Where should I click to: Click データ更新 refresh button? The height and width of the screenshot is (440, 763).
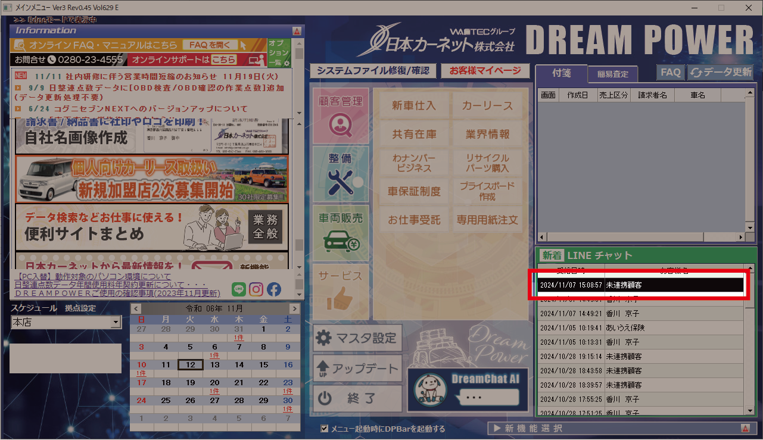point(721,72)
